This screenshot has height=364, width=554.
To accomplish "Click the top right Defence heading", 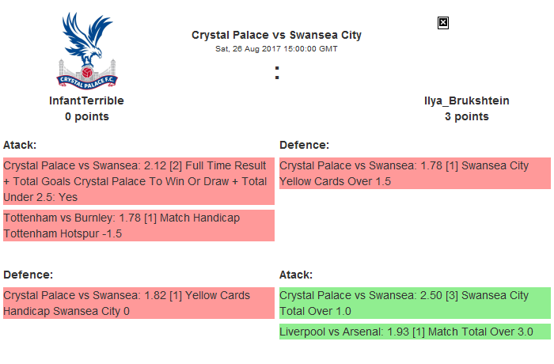I will 305,145.
